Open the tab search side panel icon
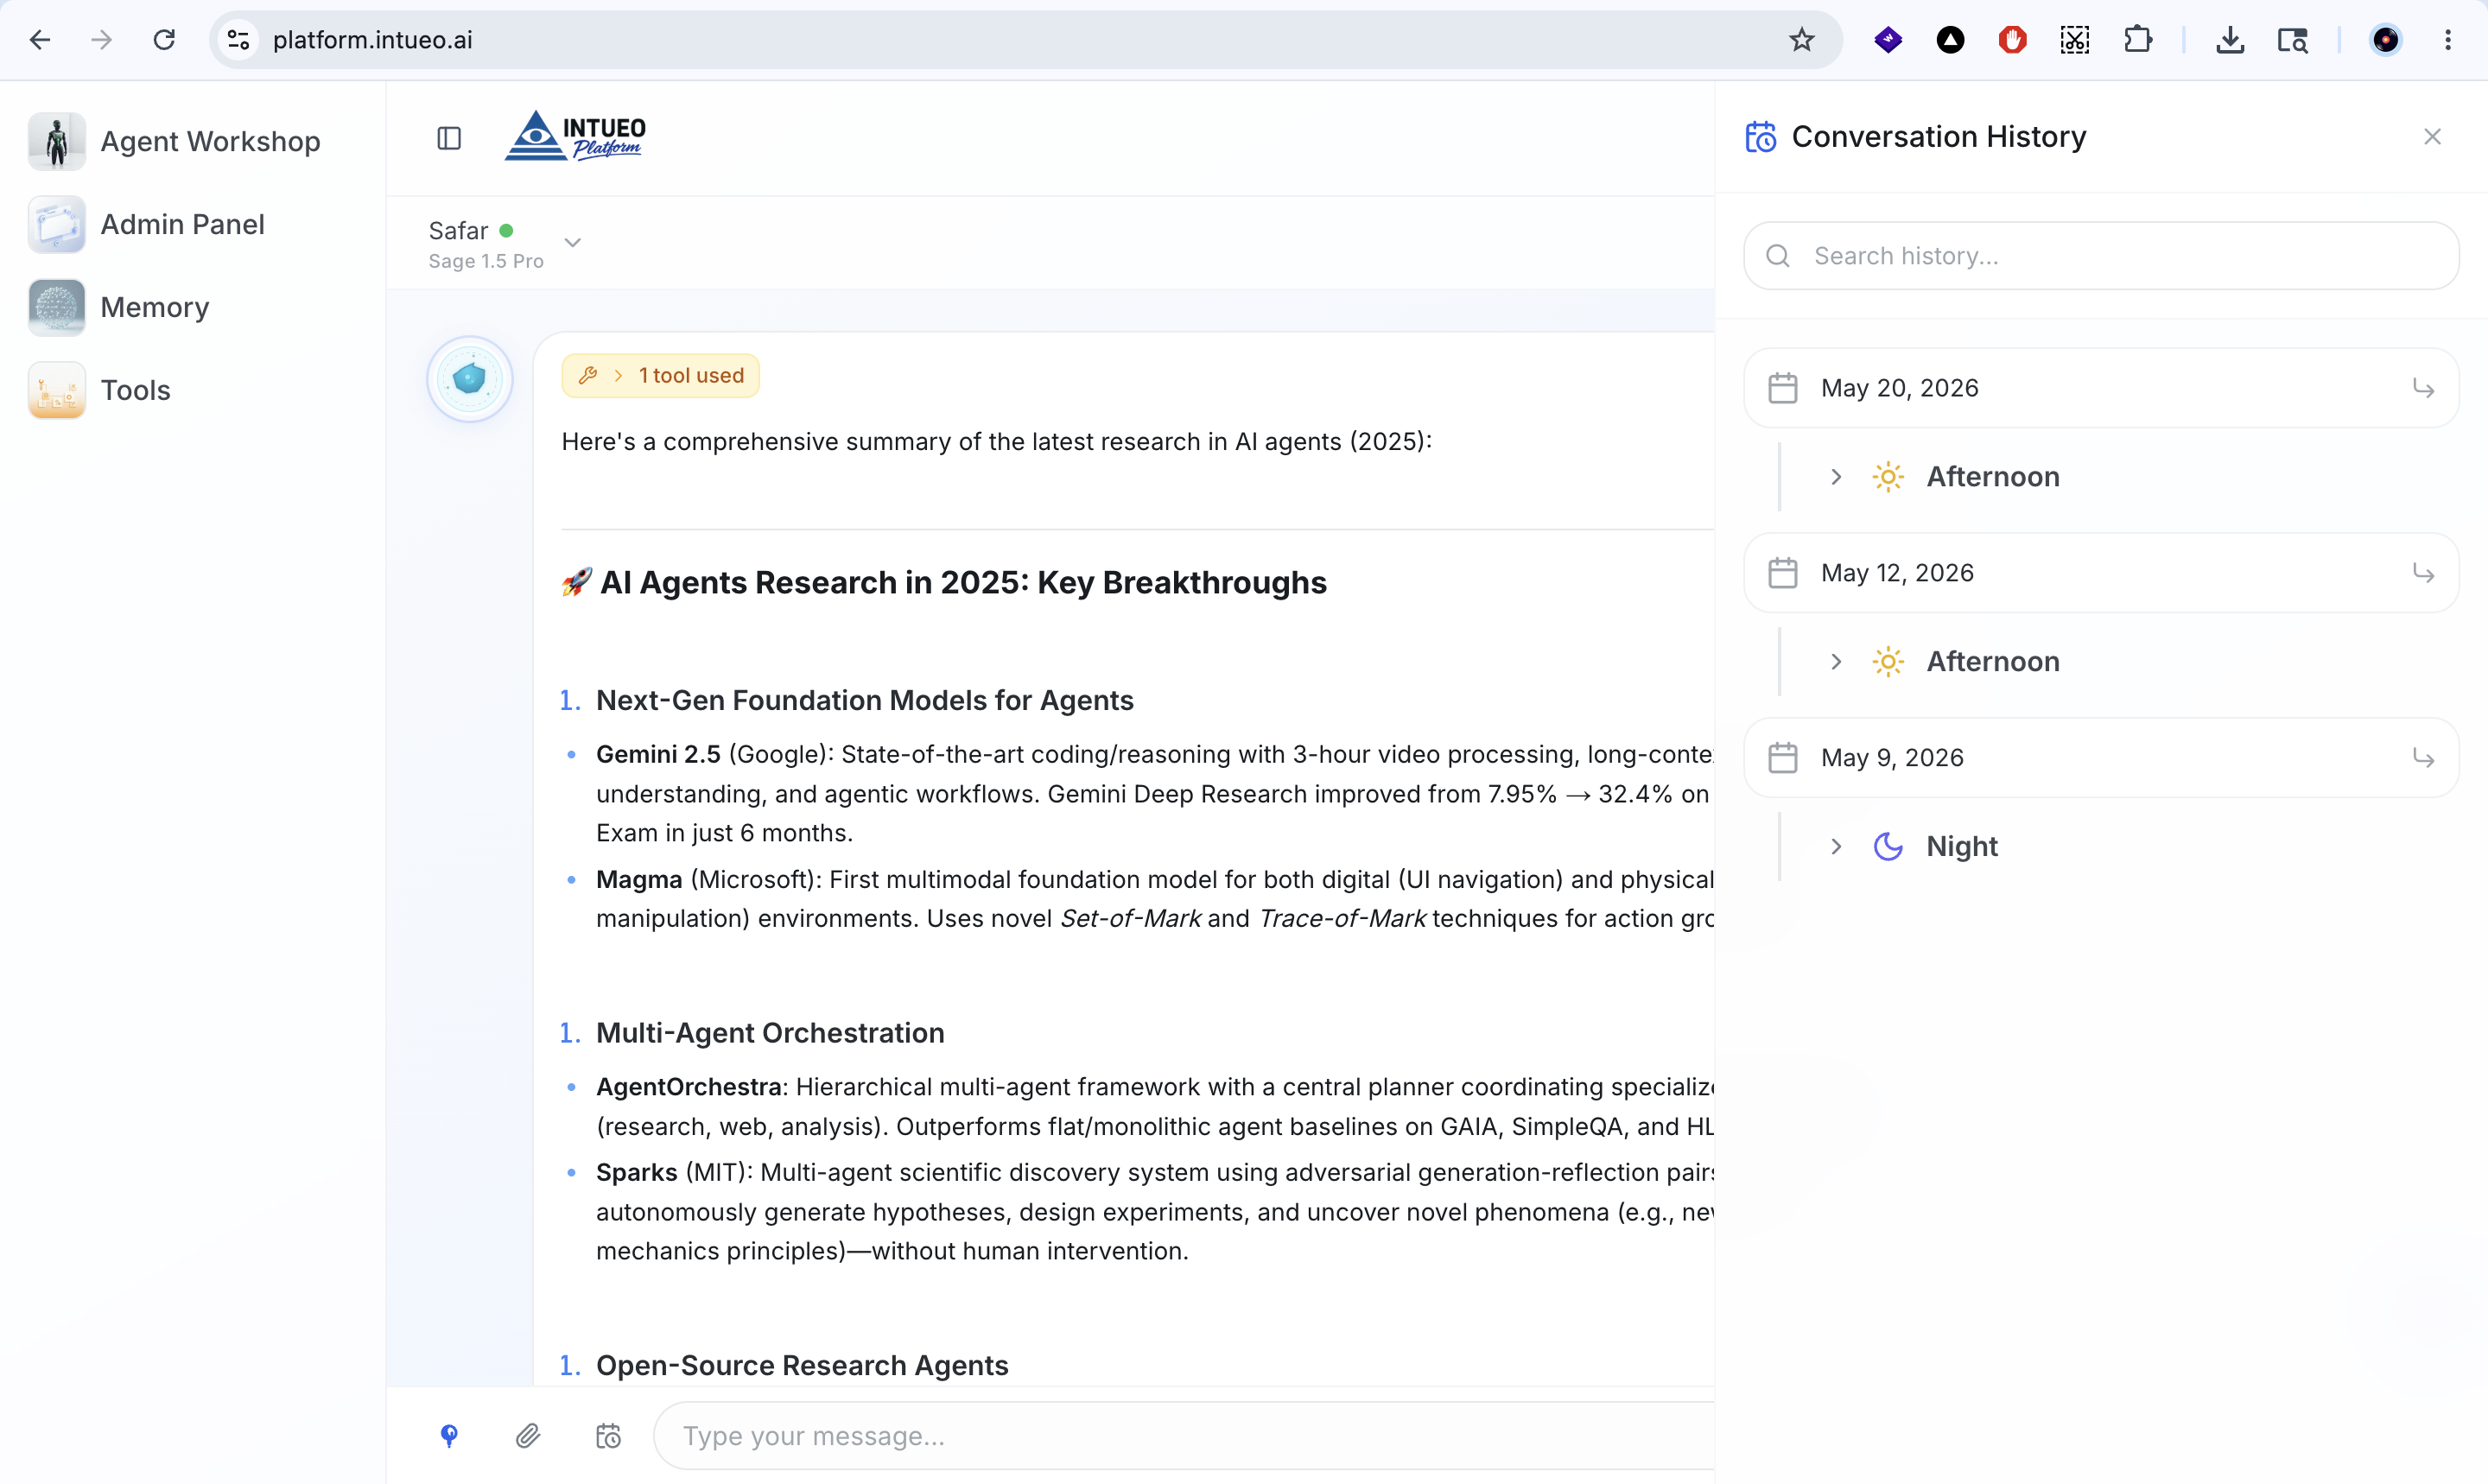The image size is (2488, 1484). (2293, 40)
